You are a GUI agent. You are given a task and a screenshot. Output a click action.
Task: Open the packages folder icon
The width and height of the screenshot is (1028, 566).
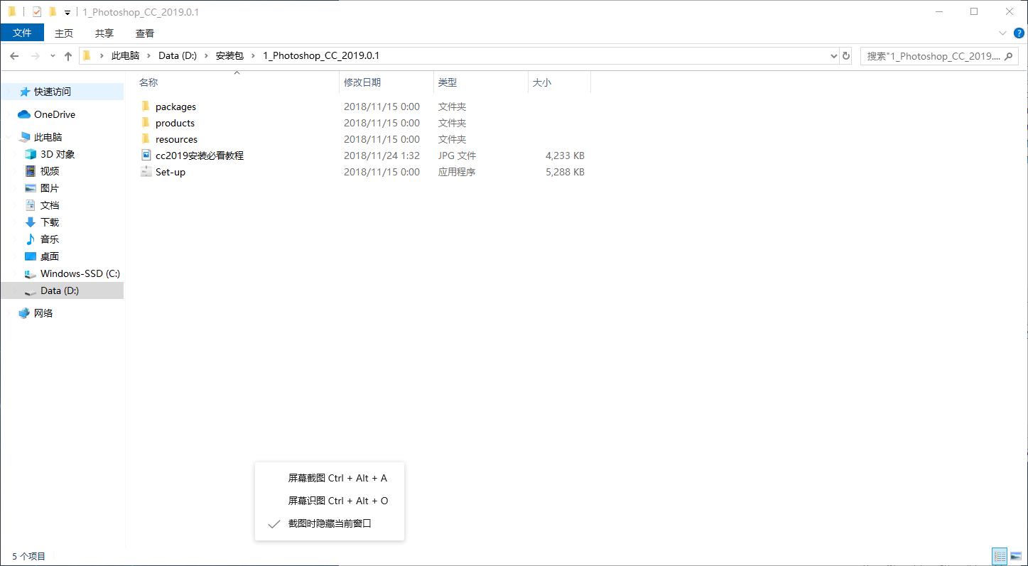point(146,107)
